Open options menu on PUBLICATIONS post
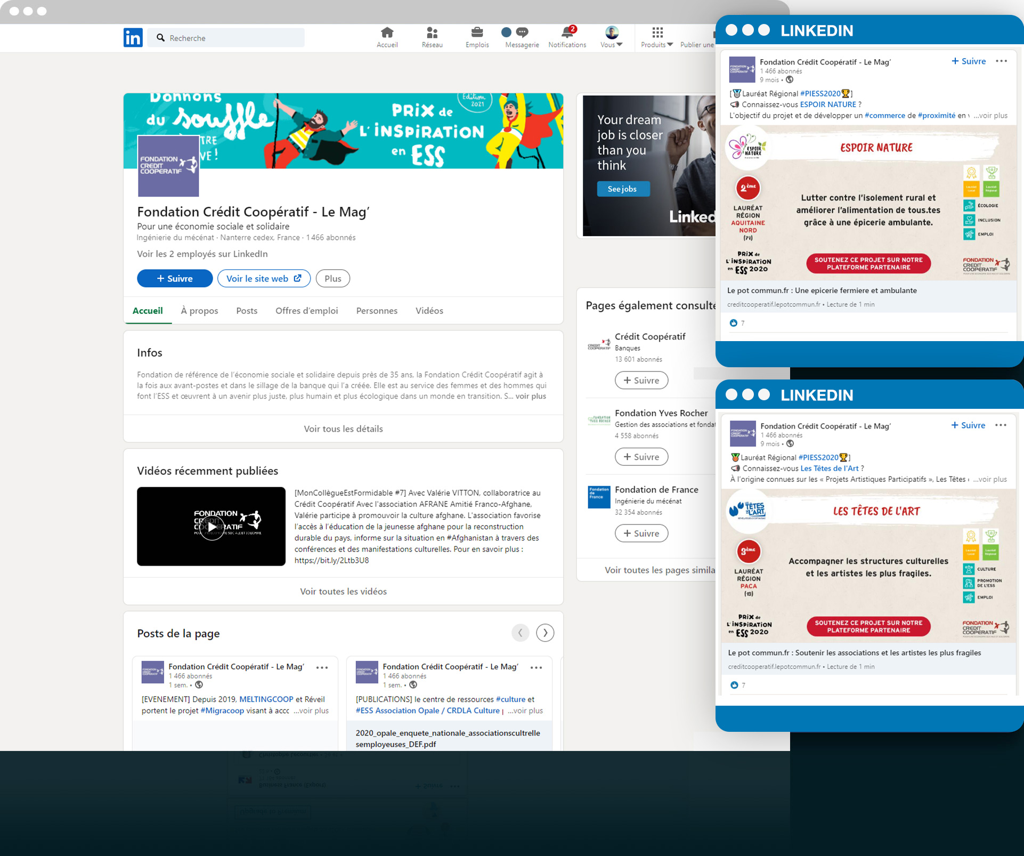1024x856 pixels. click(x=536, y=667)
